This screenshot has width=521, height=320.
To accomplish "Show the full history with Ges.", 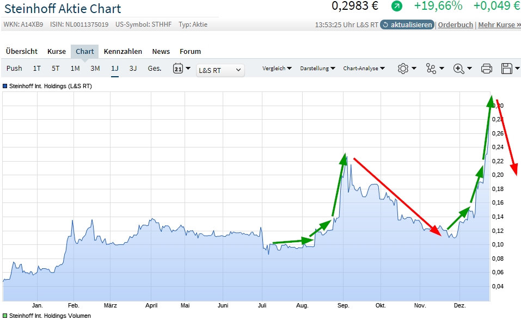I will [x=155, y=69].
